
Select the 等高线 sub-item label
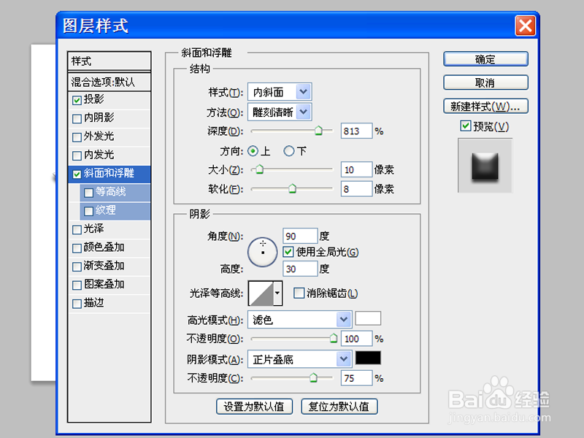coord(111,192)
